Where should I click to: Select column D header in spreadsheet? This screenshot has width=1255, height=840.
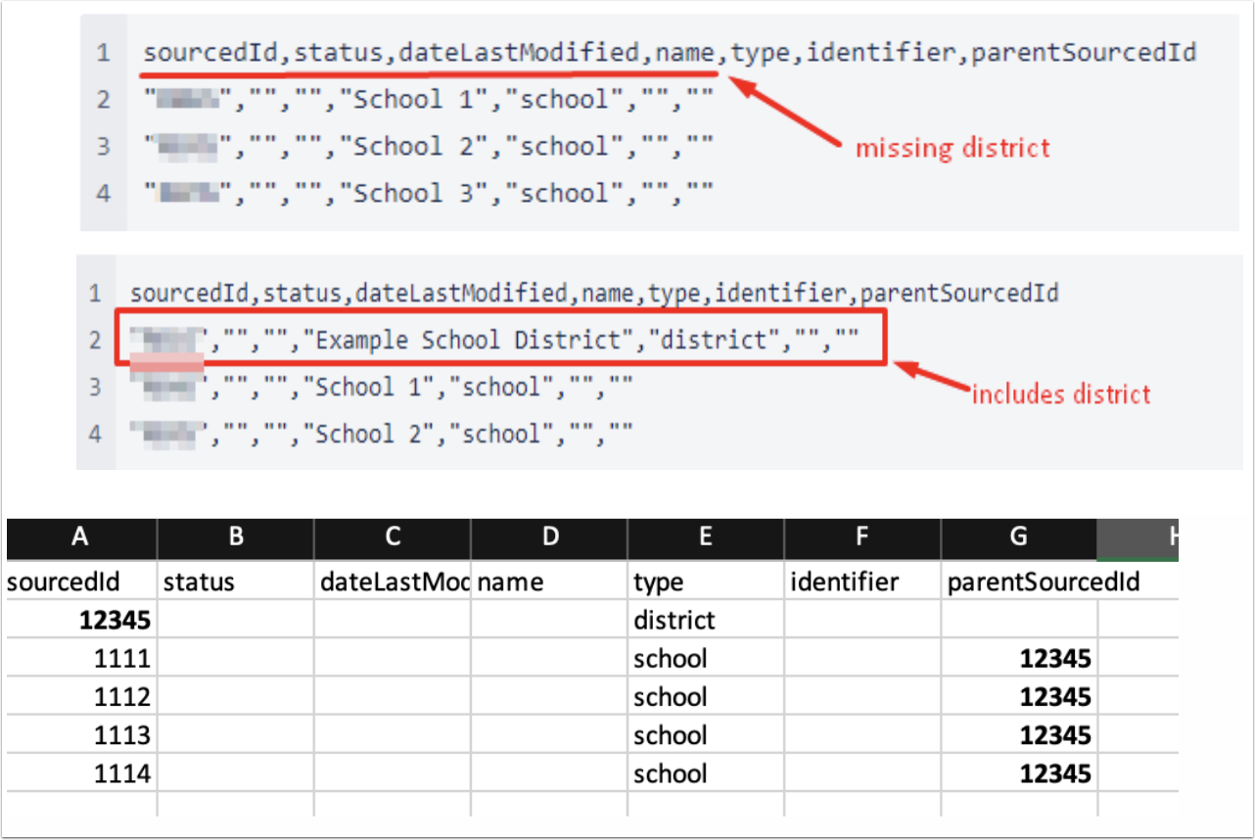[550, 538]
